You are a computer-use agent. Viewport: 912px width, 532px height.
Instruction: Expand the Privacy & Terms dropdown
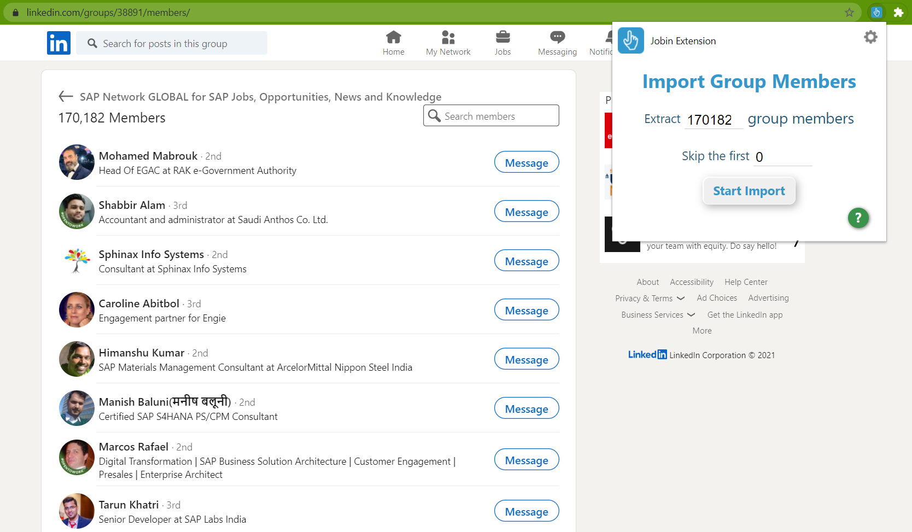(x=650, y=299)
